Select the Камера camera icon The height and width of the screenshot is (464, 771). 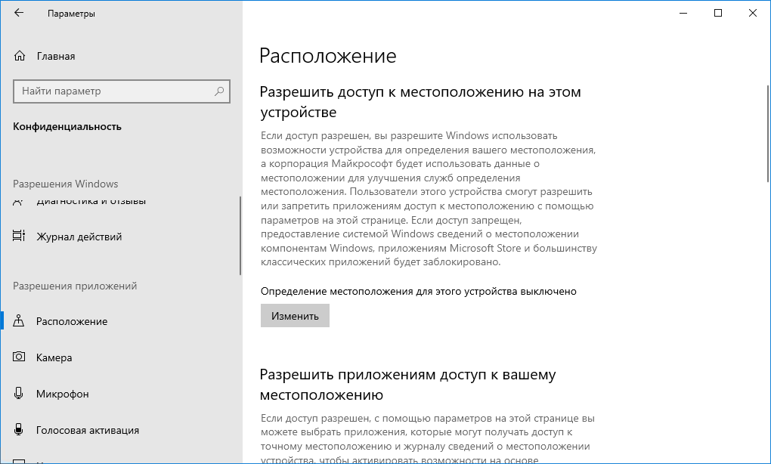tap(19, 357)
